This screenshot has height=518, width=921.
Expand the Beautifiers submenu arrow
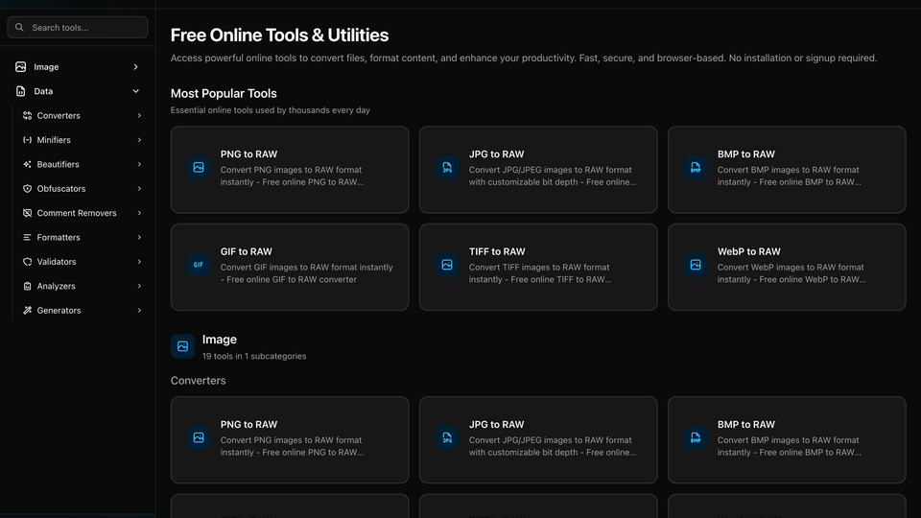[139, 164]
